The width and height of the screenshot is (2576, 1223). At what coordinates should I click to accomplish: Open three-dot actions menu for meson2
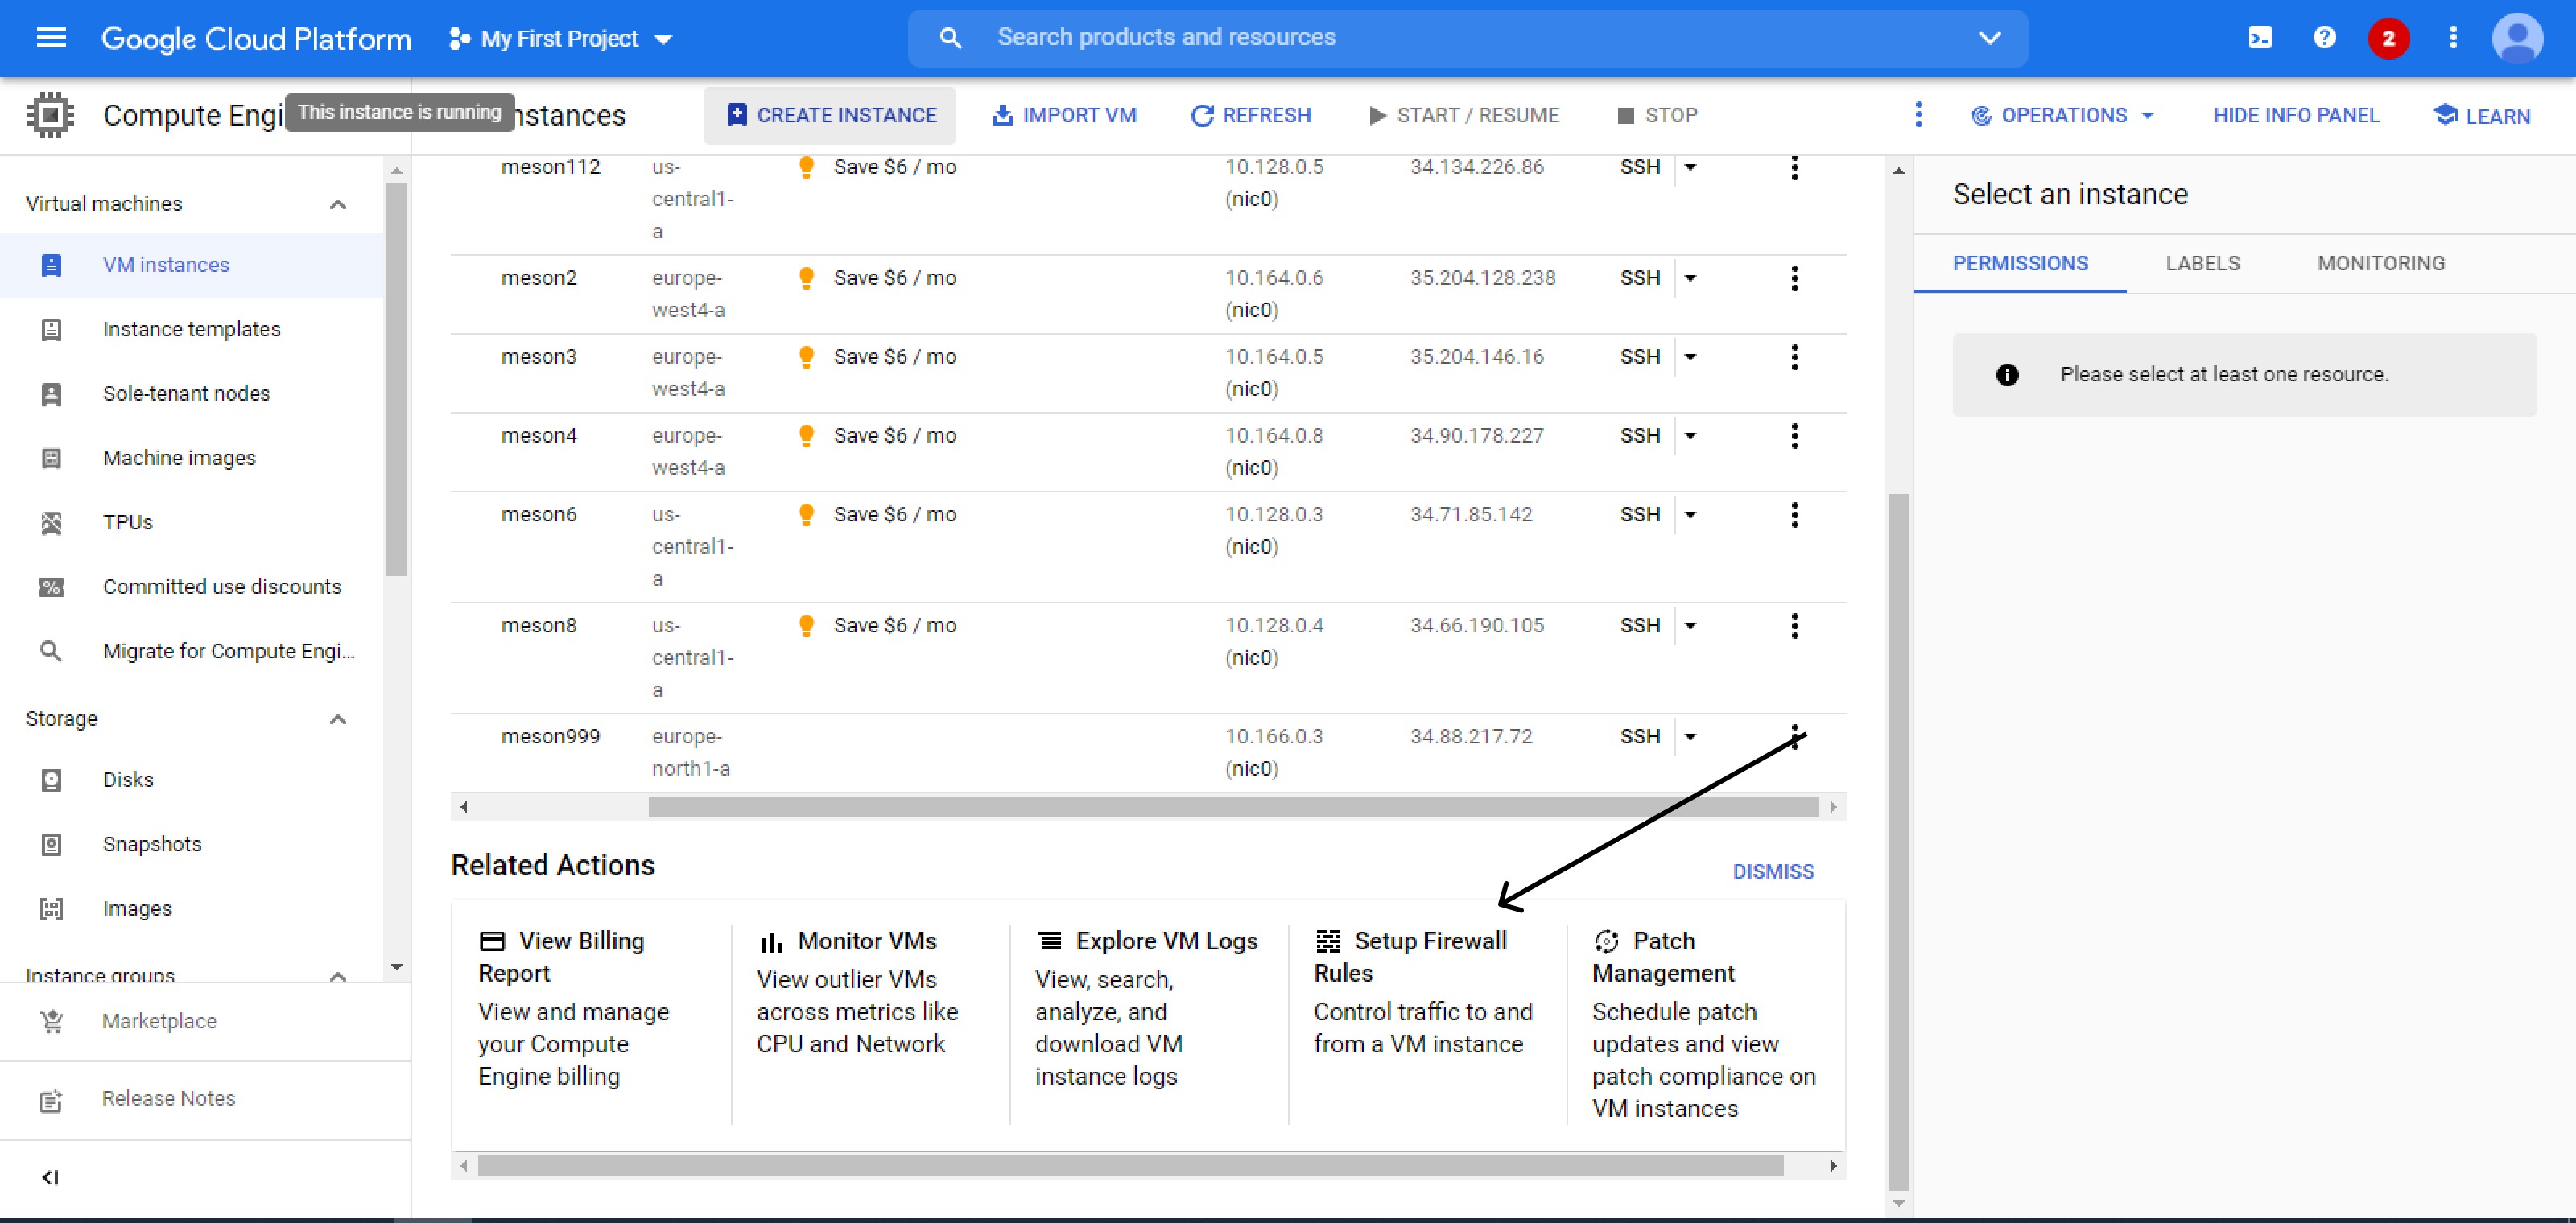pos(1794,278)
